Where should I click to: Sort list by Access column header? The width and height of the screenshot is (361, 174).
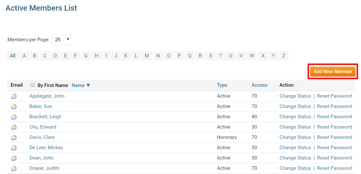tap(259, 85)
